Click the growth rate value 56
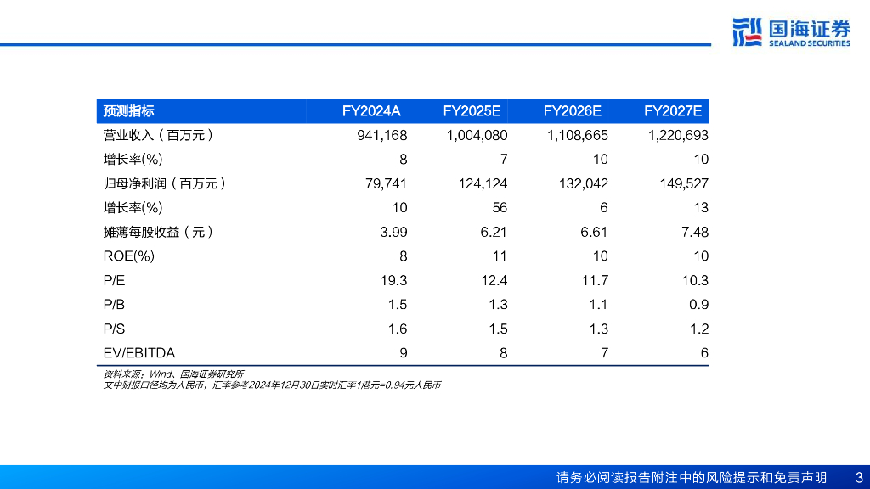This screenshot has width=870, height=489. point(500,208)
